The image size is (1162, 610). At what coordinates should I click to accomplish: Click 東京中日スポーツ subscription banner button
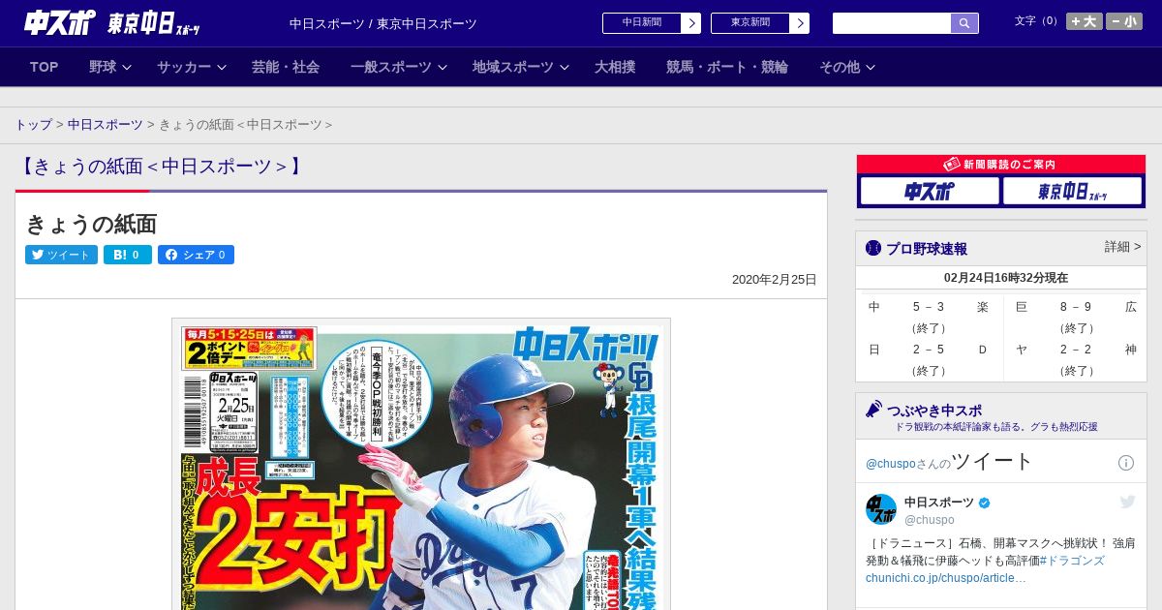tap(1072, 192)
